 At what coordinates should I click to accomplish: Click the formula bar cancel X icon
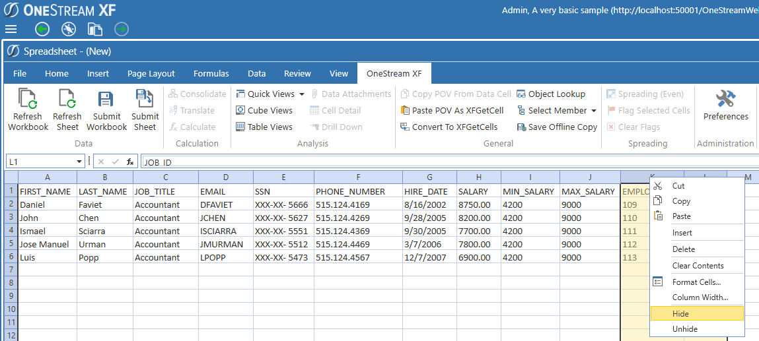pyautogui.click(x=100, y=162)
